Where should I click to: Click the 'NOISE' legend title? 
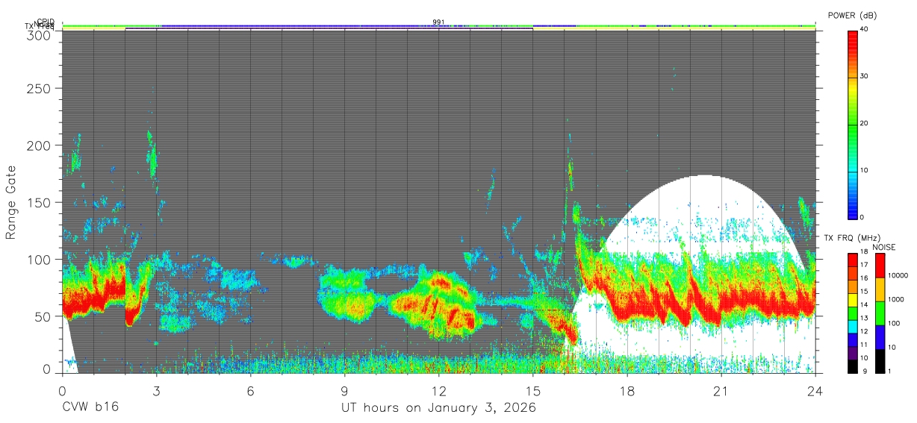click(x=883, y=247)
